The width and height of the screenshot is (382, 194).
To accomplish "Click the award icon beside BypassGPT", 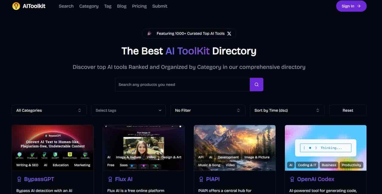I will 19,179.
